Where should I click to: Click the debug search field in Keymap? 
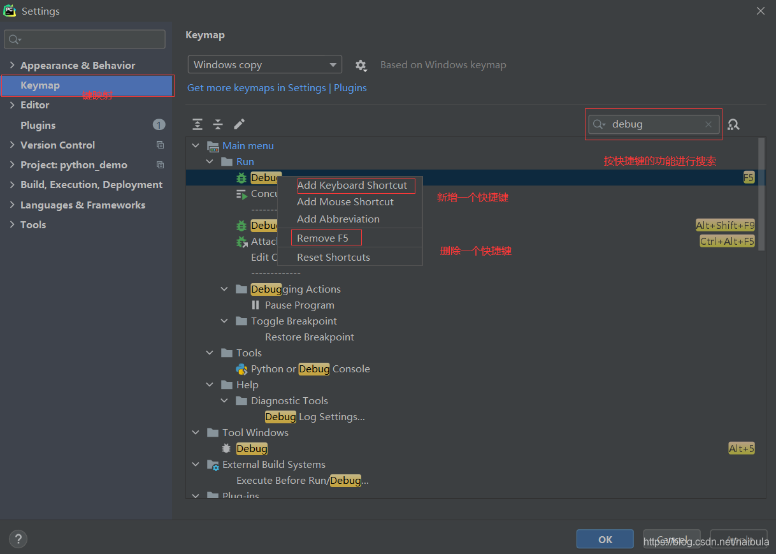coord(654,124)
